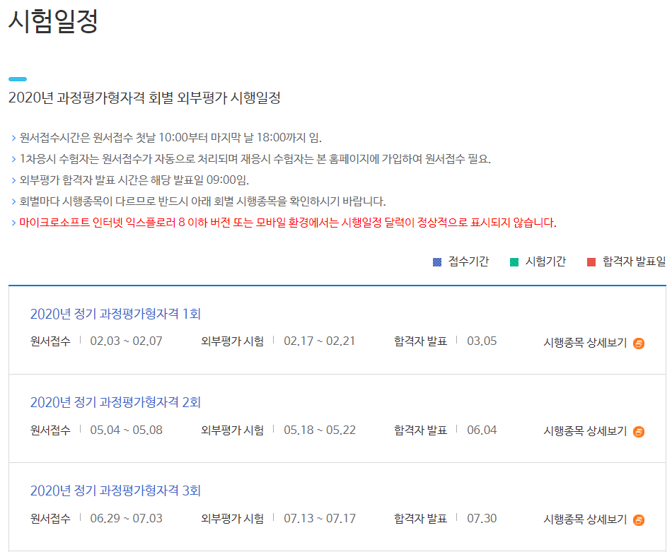Click the 원서접수 dates 06.29 ~ 07.03
This screenshot has width=672, height=552.
click(x=126, y=519)
